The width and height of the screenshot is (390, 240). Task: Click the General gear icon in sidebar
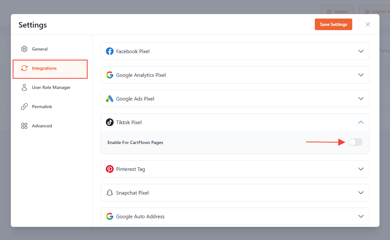tap(24, 49)
